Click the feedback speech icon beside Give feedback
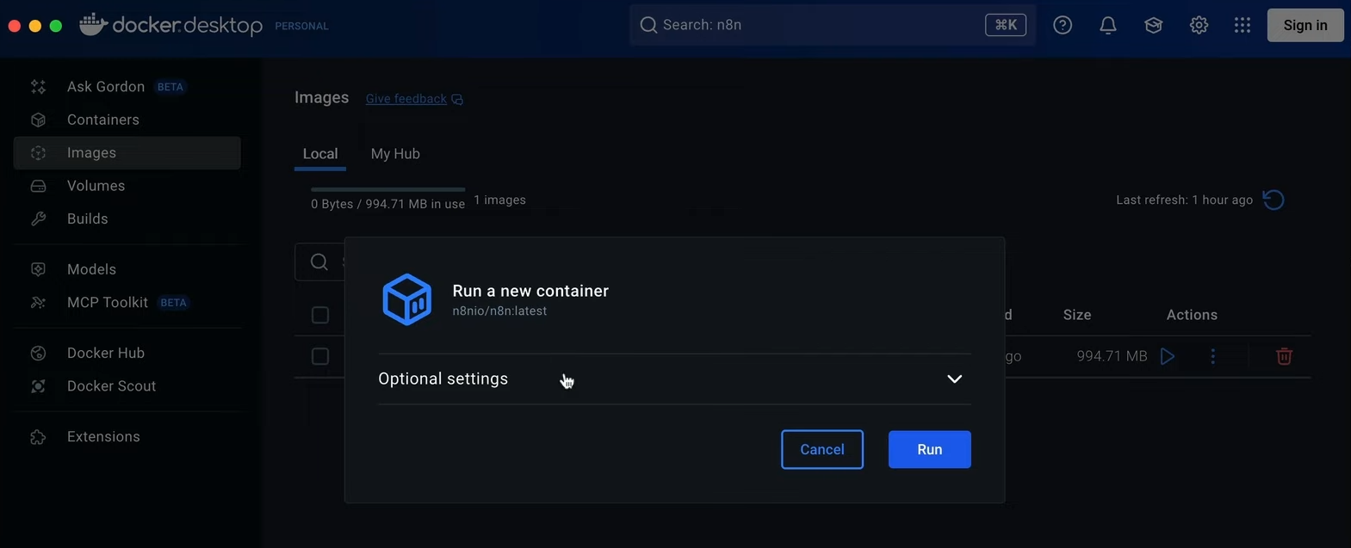1351x548 pixels. pos(457,100)
